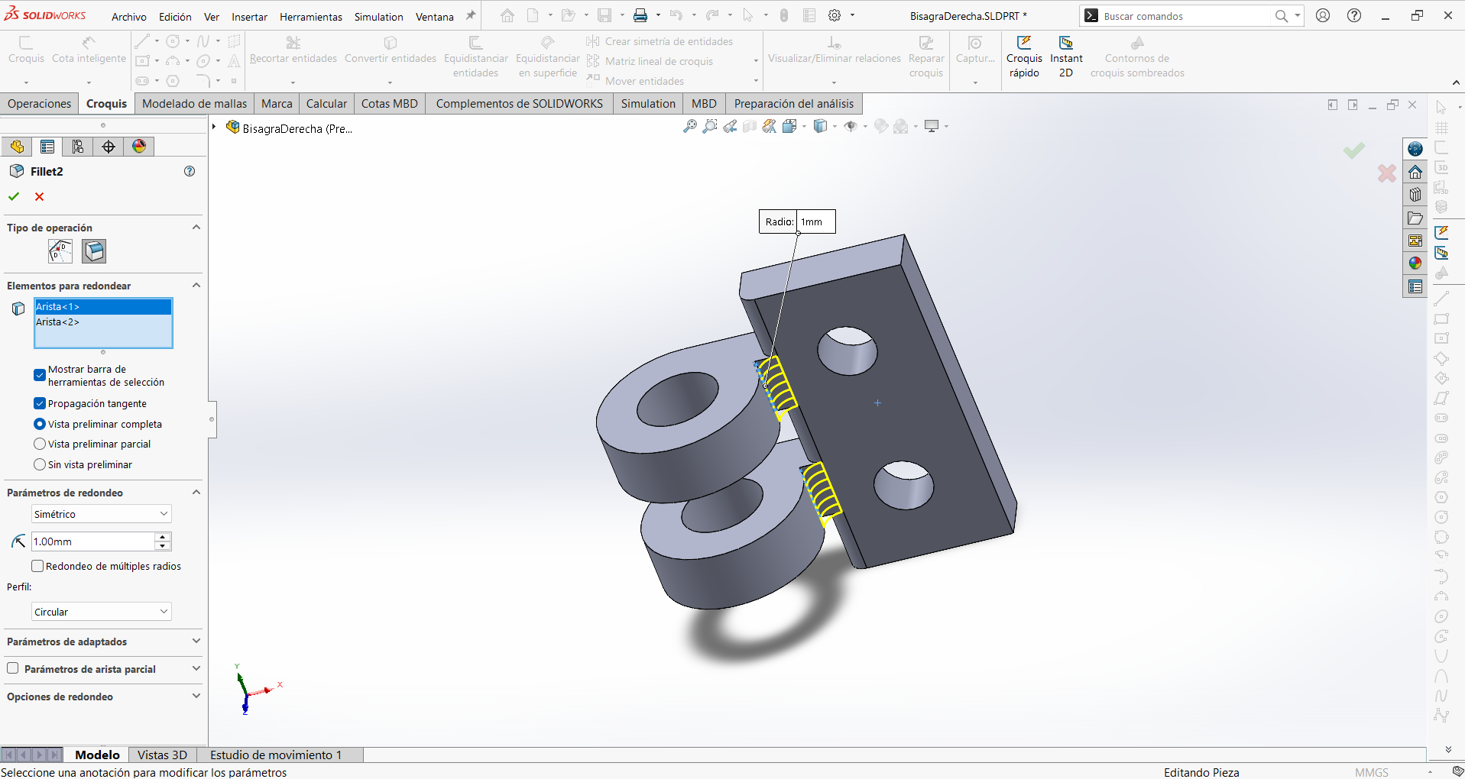Open the Circular profile dropdown

(x=101, y=612)
